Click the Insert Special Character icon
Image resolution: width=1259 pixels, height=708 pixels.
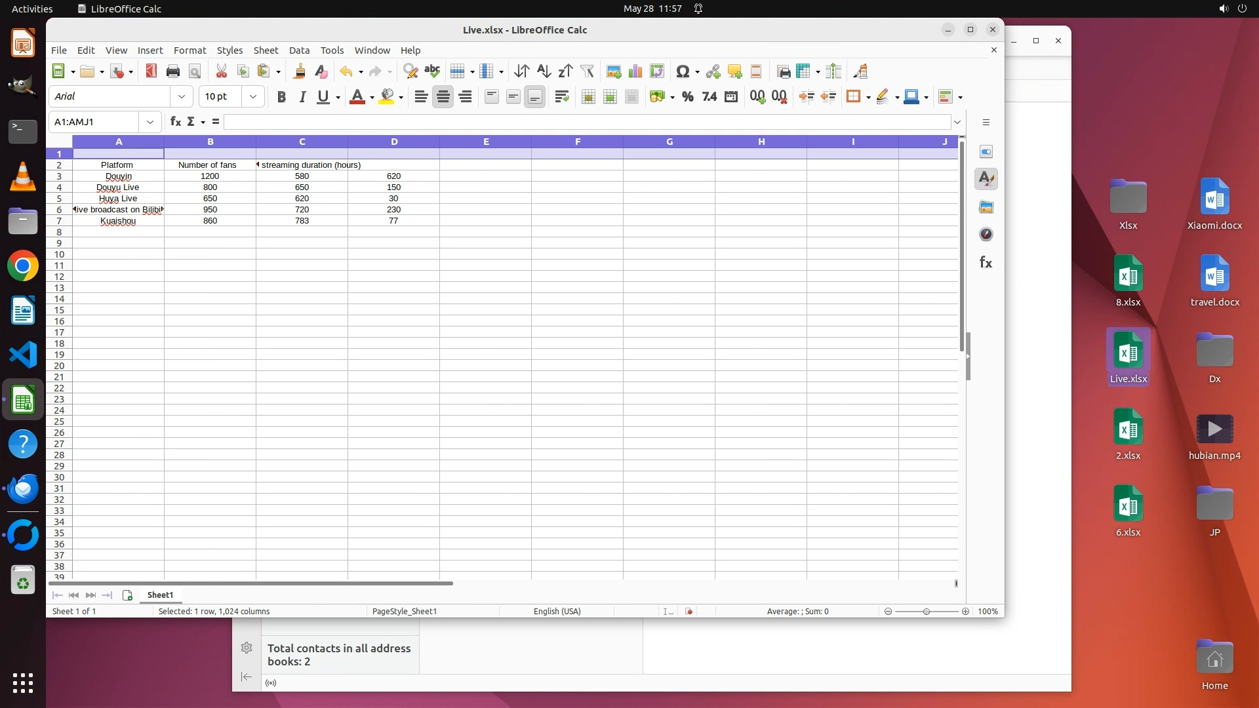pos(683,71)
